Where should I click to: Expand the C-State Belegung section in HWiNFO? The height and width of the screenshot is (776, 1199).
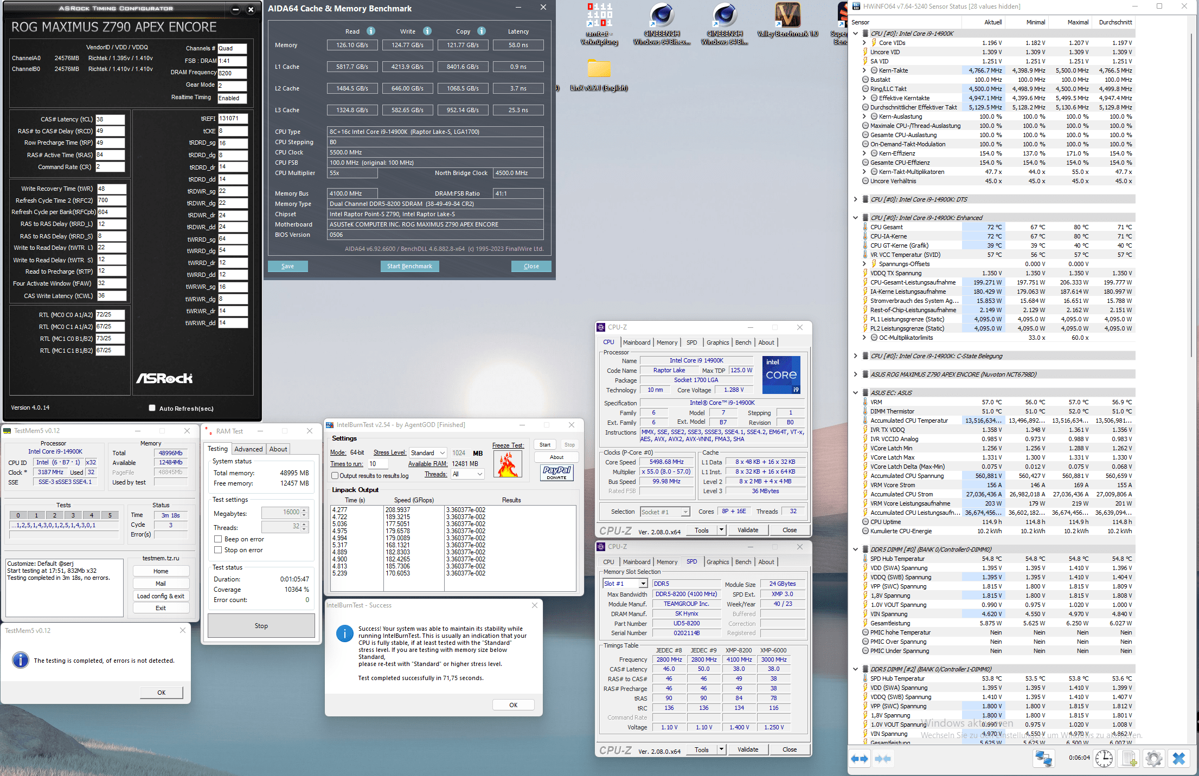click(x=855, y=356)
